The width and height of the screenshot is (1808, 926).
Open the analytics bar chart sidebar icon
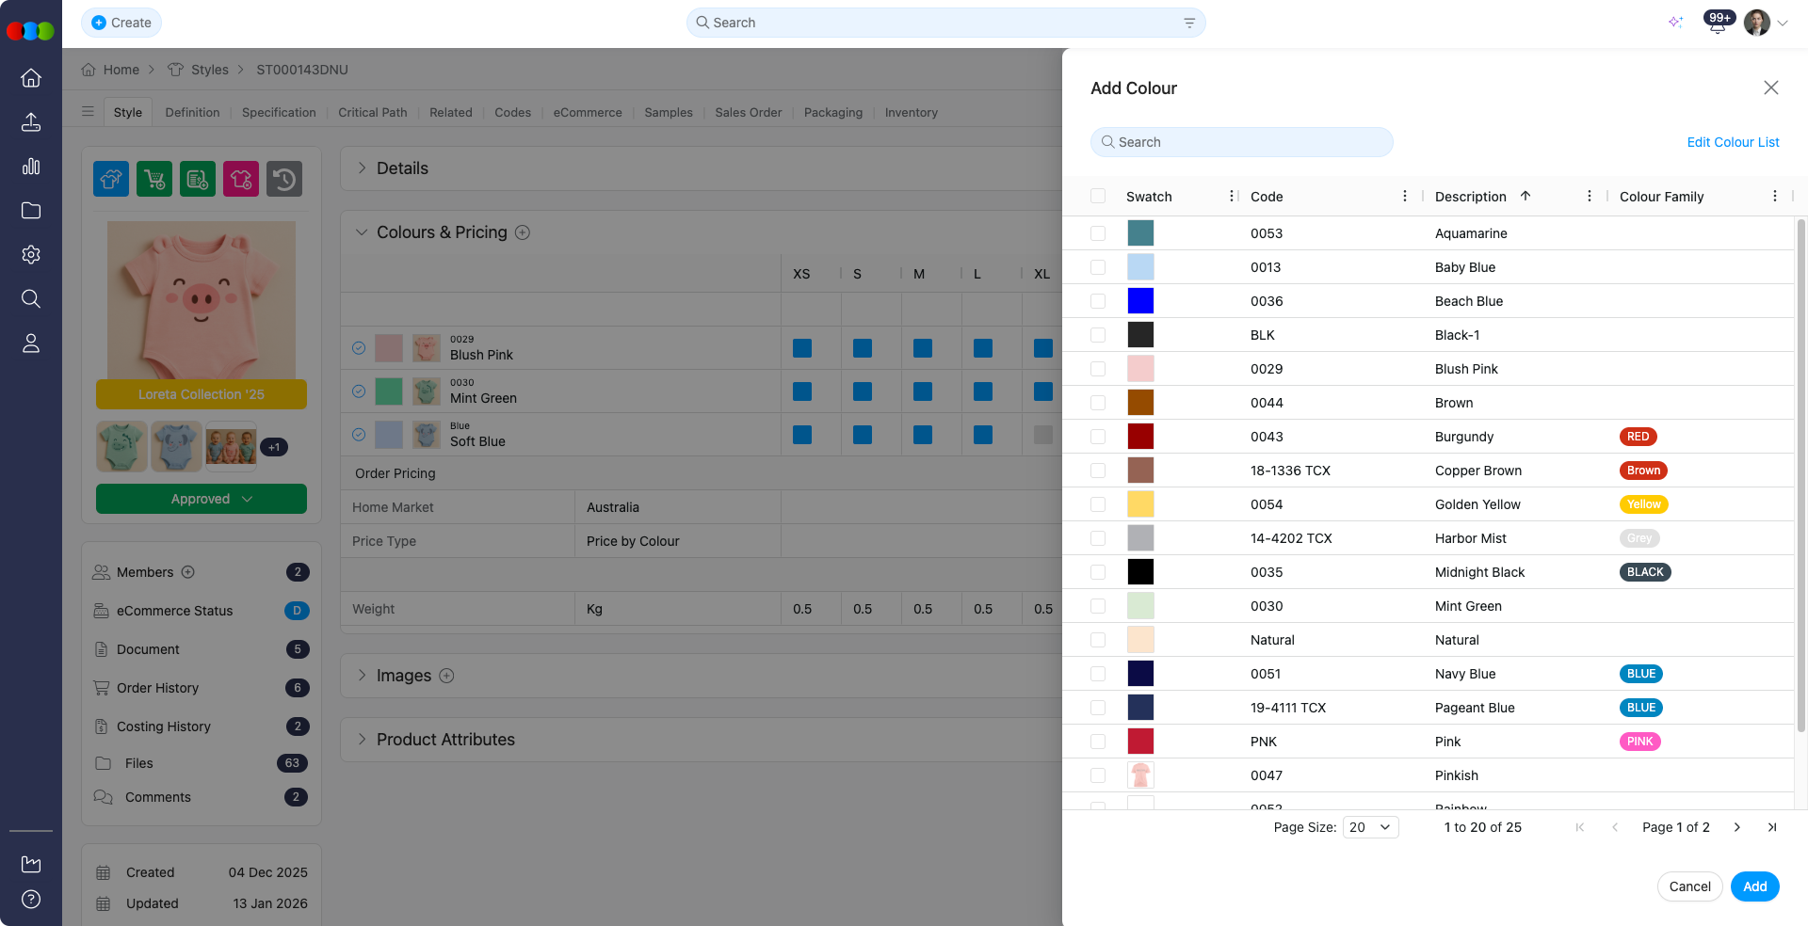(x=31, y=167)
